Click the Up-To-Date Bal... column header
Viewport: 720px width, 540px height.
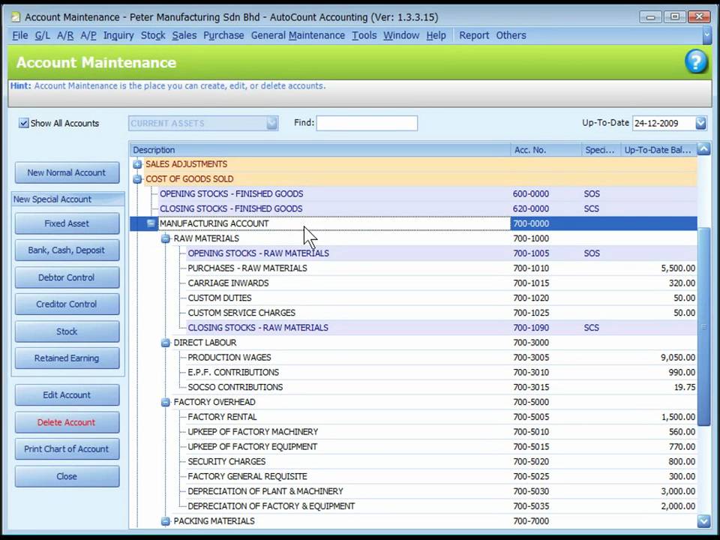(x=658, y=150)
